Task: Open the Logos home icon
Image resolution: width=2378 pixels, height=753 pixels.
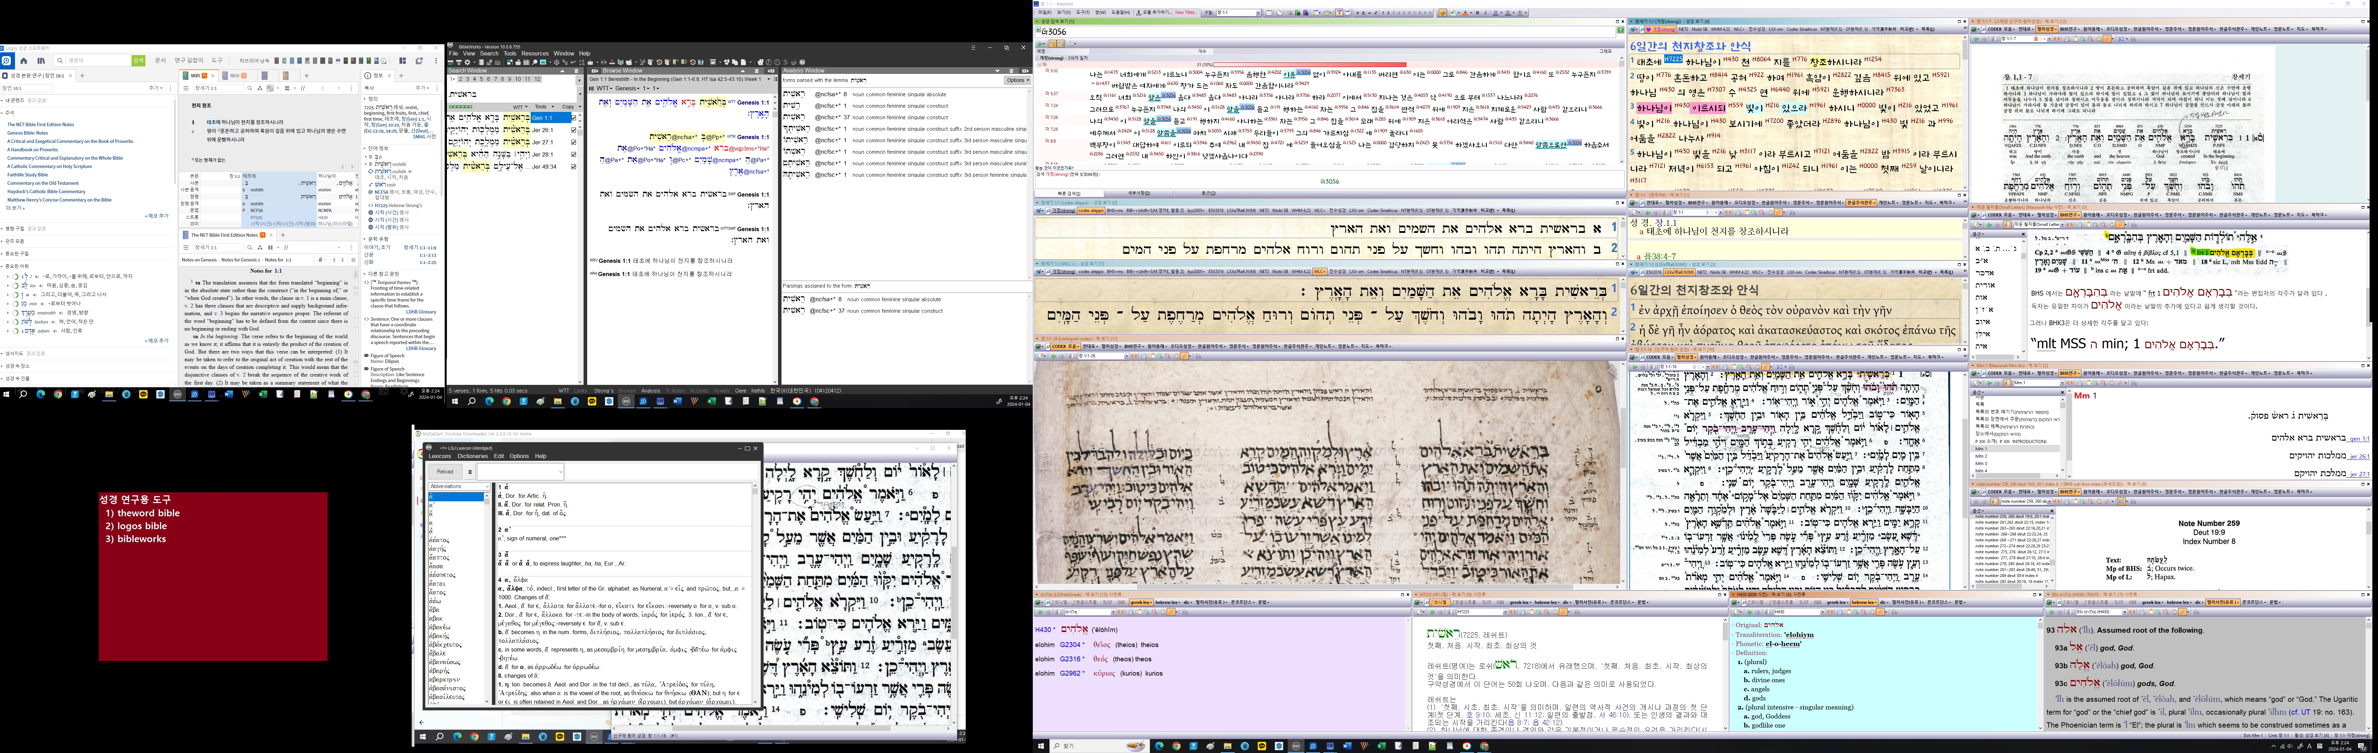Action: (24, 61)
